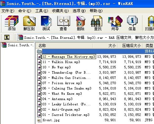Click the file icon of 12 - Massage The History.mp3

click(x=39, y=57)
